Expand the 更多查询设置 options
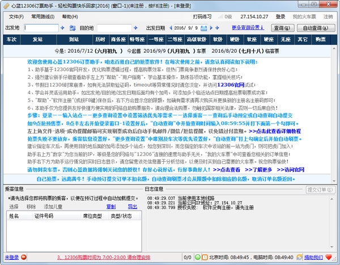Screen dimensions: 340x265 (249, 27)
